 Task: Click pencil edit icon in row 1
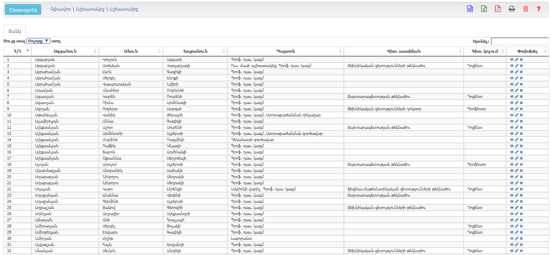[x=516, y=60]
